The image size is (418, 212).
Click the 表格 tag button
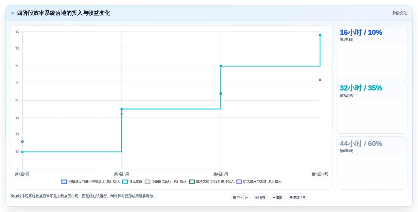(260, 197)
